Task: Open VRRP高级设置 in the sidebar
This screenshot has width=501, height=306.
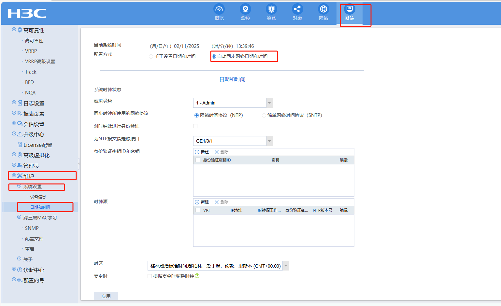Action: pyautogui.click(x=40, y=62)
